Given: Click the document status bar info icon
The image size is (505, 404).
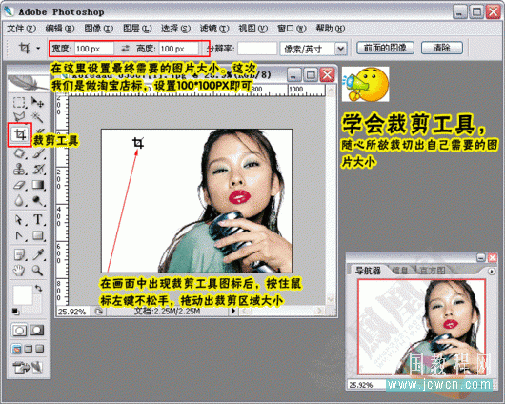Looking at the screenshot, I should click(98, 312).
